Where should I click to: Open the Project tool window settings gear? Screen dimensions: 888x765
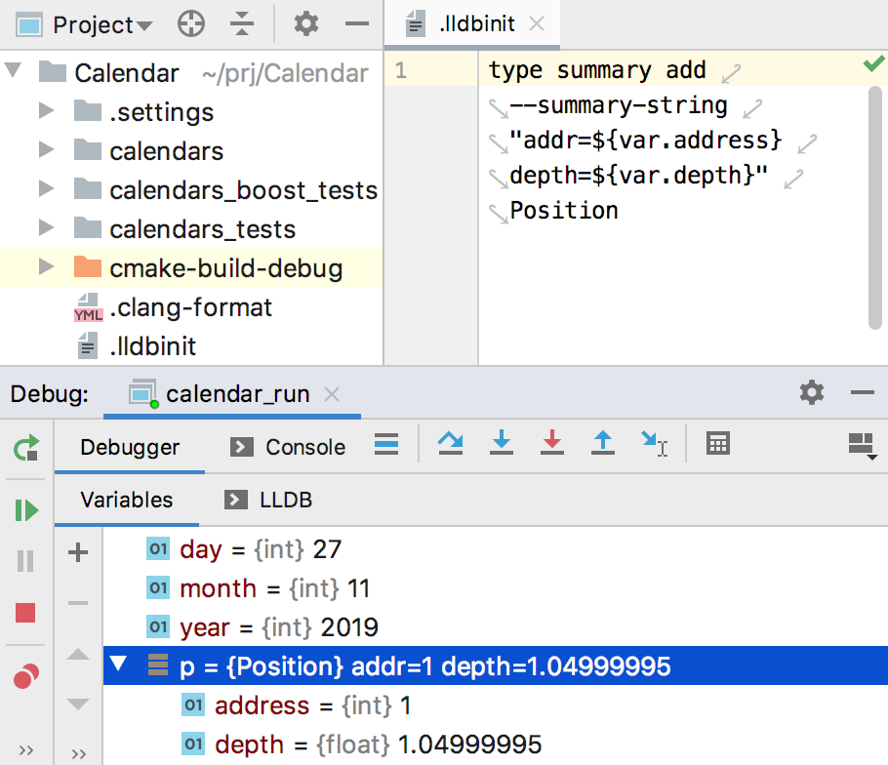[x=306, y=23]
